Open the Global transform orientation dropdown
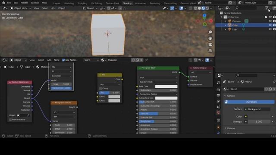Image resolution: width=276 pixels, height=155 pixels. 90,8
